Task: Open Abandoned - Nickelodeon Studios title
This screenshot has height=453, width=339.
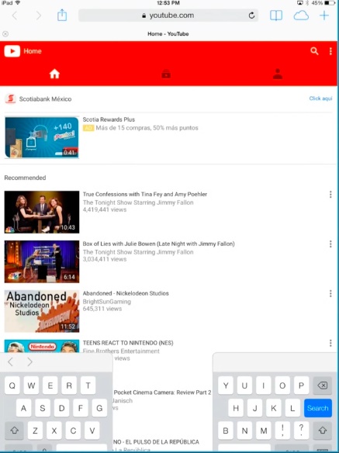Action: 126,293
